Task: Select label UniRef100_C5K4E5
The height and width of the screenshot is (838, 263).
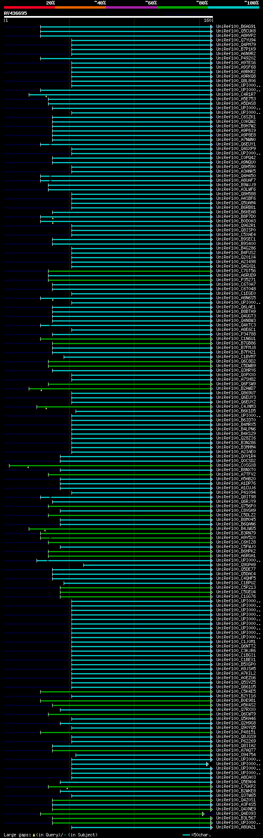Action: click(x=236, y=692)
